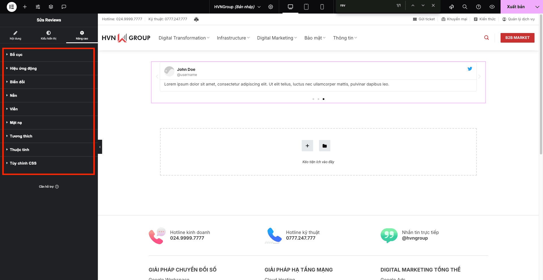The image size is (543, 280).
Task: Click the B2B MARKET button
Action: pyautogui.click(x=517, y=38)
